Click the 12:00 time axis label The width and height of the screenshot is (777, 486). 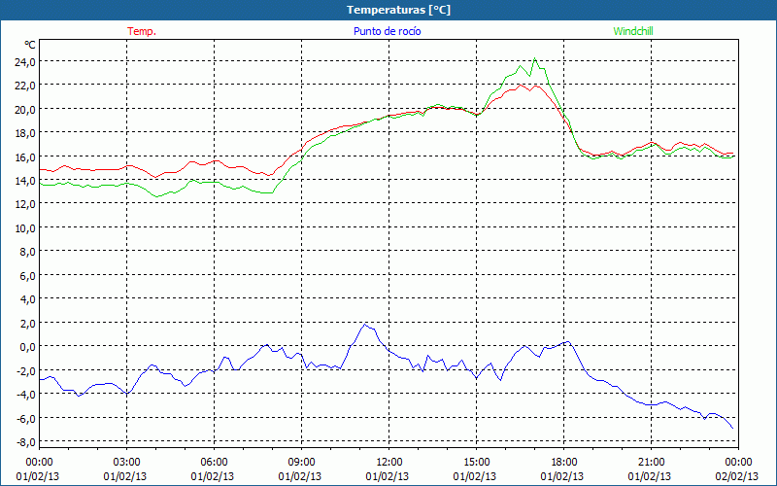[389, 463]
